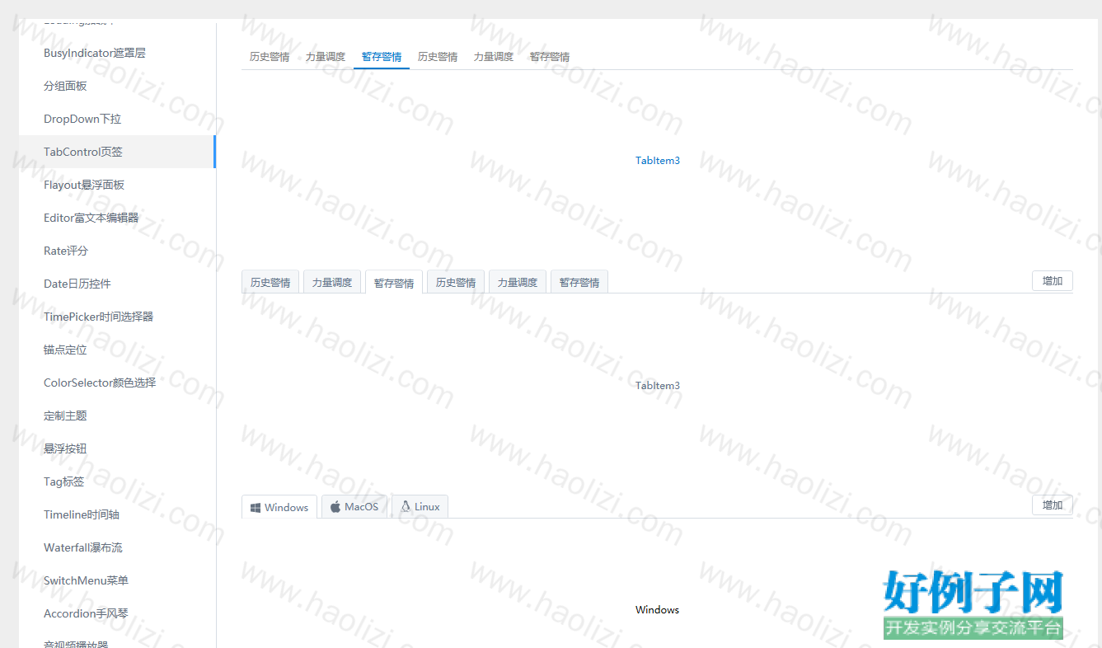Select the last 暂存警情 card-style tab
The height and width of the screenshot is (648, 1102).
[x=579, y=282]
